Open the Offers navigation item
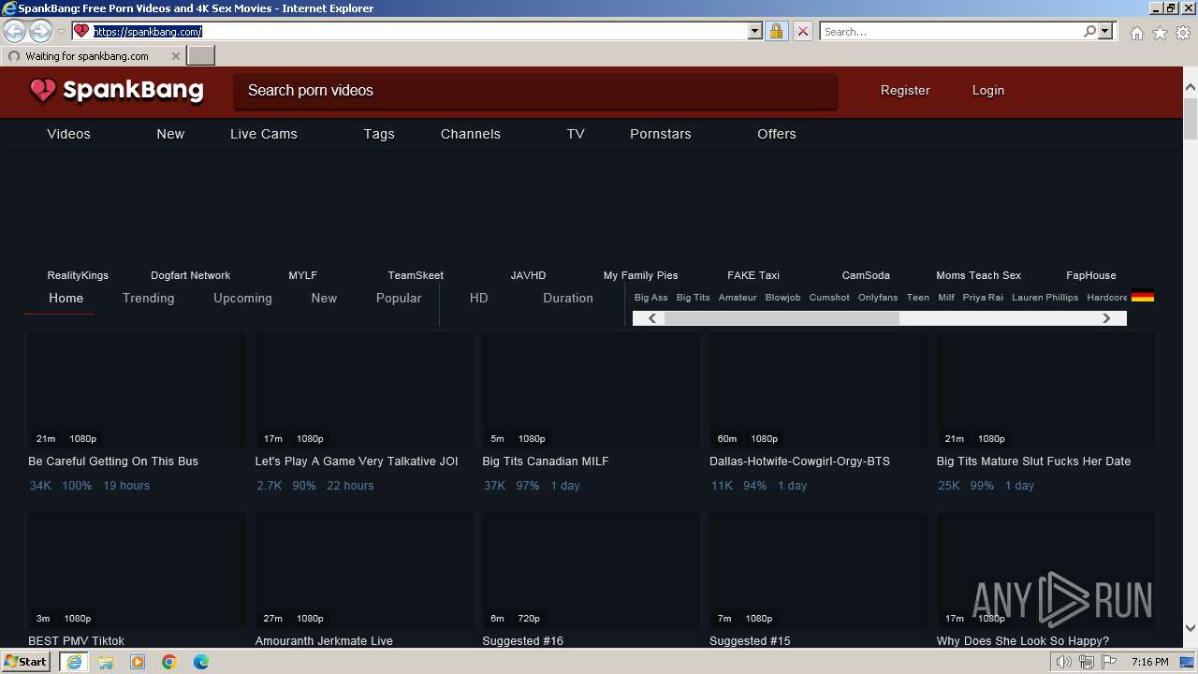Viewport: 1198px width, 674px height. pos(777,134)
